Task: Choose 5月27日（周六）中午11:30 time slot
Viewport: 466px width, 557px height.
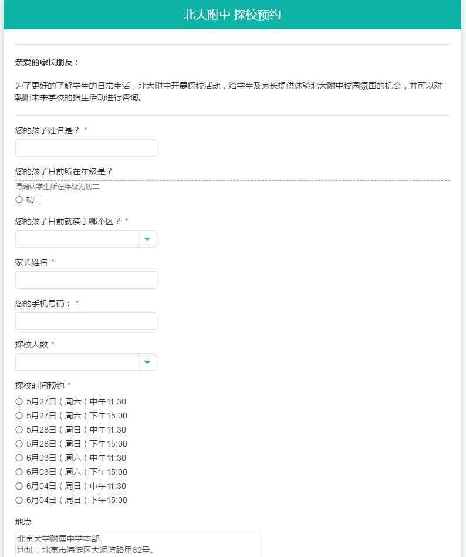Action: pyautogui.click(x=19, y=401)
